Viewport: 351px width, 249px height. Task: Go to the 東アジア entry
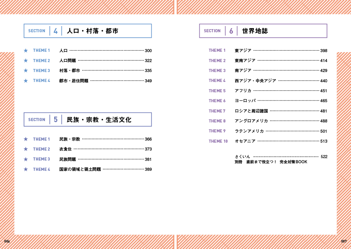click(243, 50)
